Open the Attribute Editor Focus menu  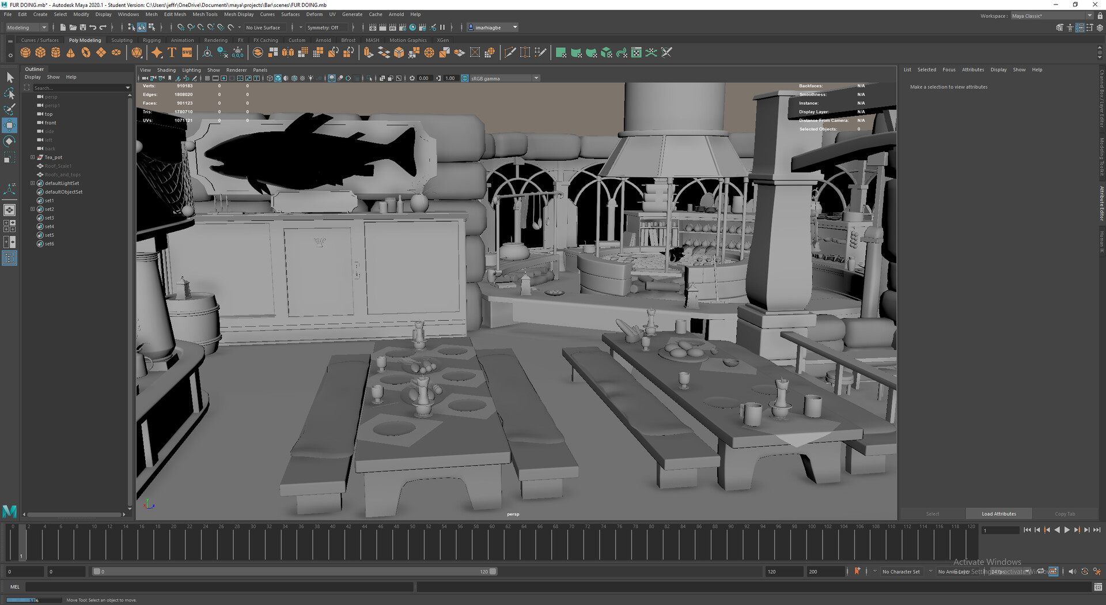tap(949, 70)
